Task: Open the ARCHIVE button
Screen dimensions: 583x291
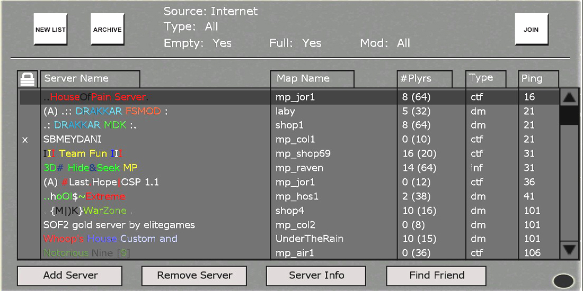Action: pos(107,30)
